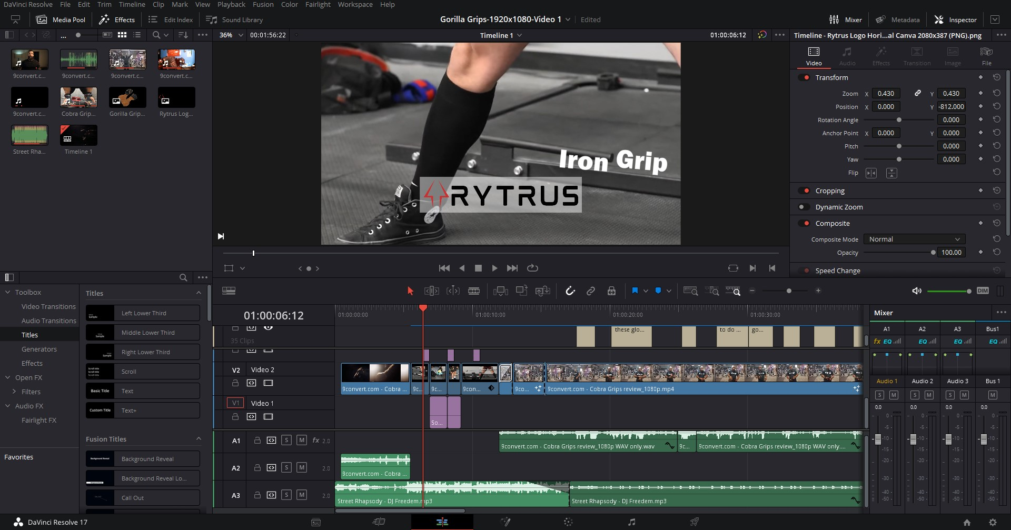Image resolution: width=1011 pixels, height=530 pixels.
Task: Add a blue marker to timeline
Action: click(x=658, y=291)
